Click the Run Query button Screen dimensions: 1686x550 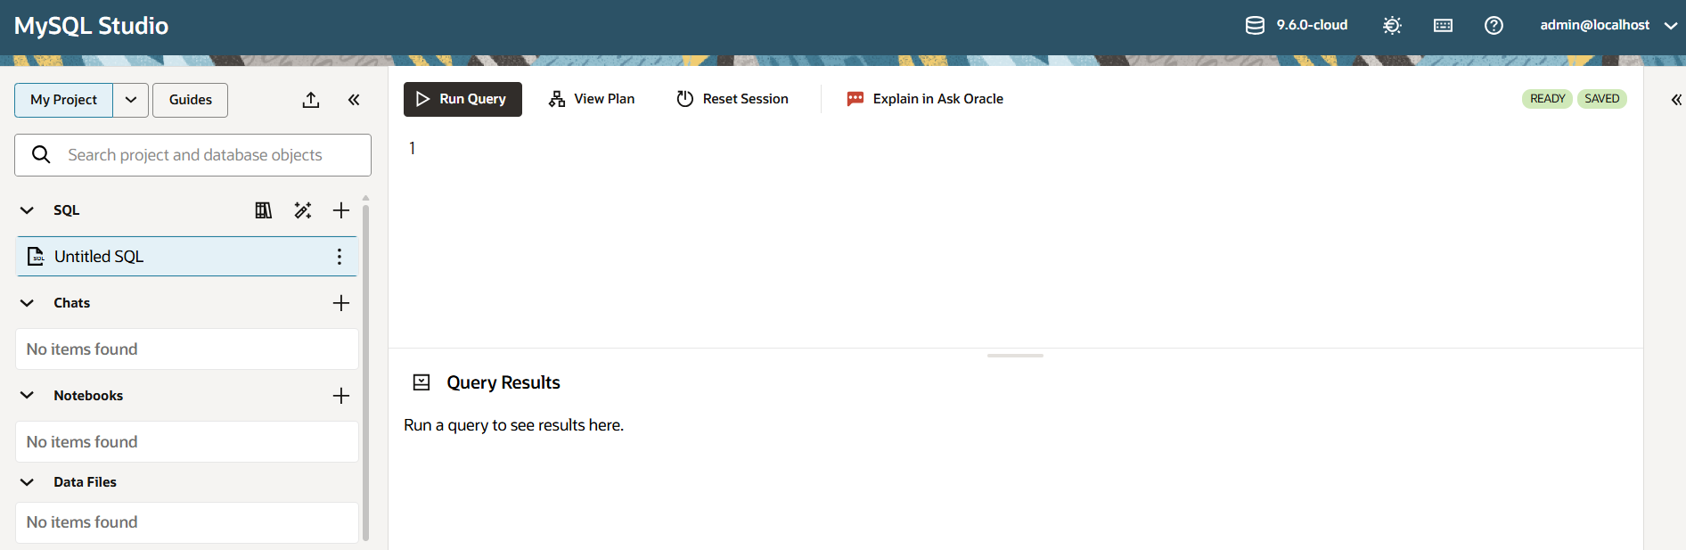click(462, 99)
